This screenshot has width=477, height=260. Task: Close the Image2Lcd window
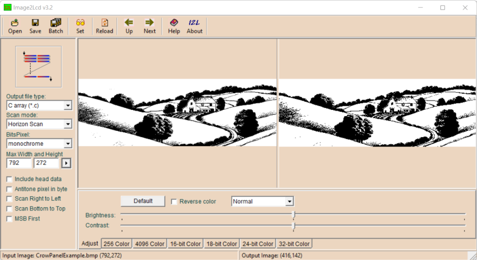pos(465,7)
